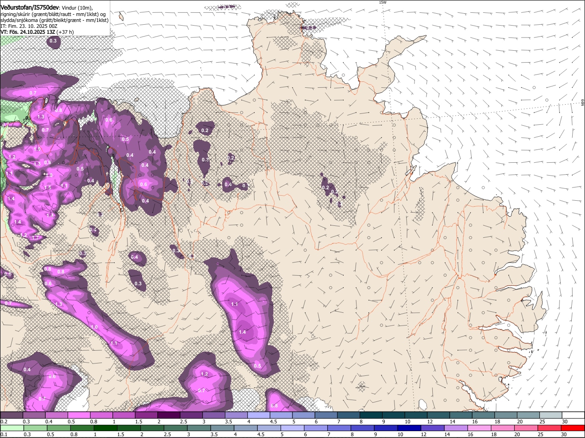The image size is (585, 438).
Task: Click the 0.3 value just below the header box
Action: pos(53,41)
